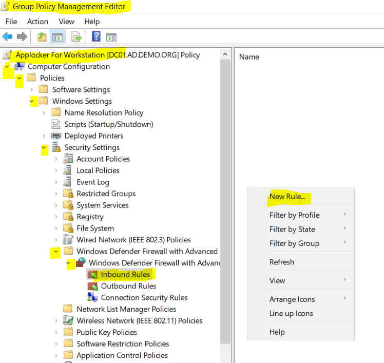
Task: Select Refresh in the context menu
Action: point(301,262)
